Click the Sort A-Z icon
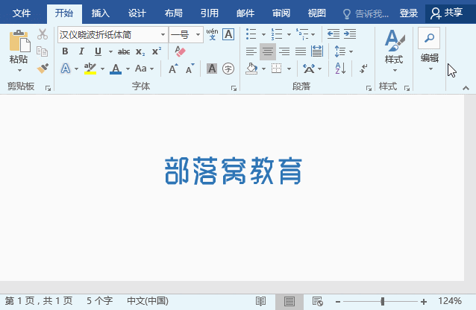This screenshot has height=310, width=476. (x=341, y=69)
